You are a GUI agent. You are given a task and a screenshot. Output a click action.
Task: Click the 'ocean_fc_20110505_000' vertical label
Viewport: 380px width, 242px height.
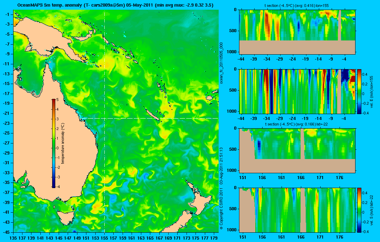(221, 63)
